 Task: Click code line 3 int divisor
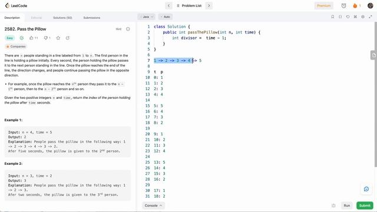point(199,38)
